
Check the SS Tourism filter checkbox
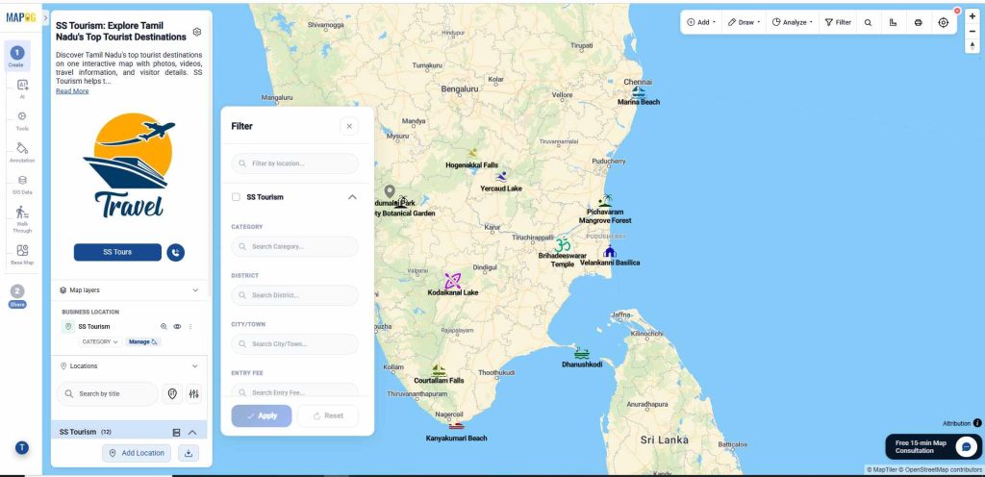click(237, 197)
